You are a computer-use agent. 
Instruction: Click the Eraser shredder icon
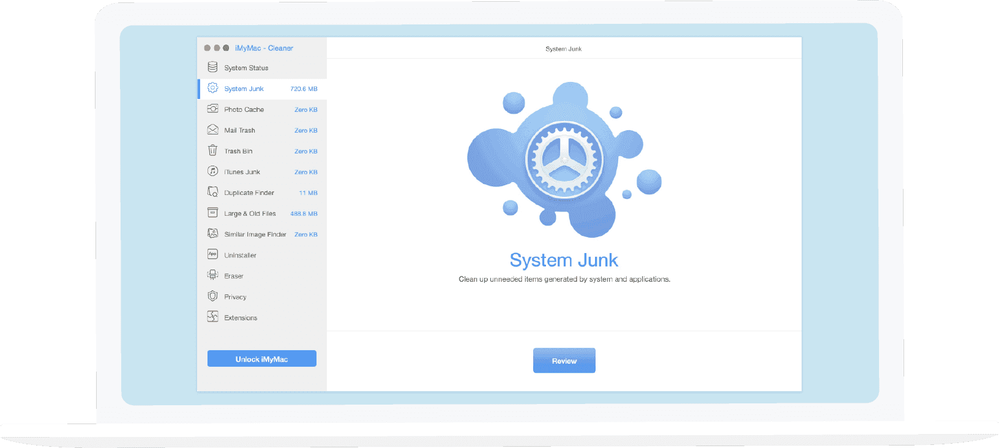pos(212,275)
